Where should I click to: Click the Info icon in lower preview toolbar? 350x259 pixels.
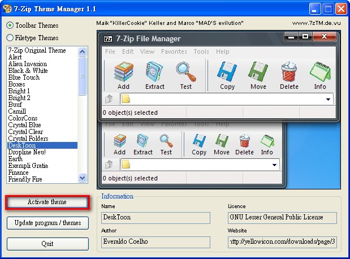tap(267, 141)
